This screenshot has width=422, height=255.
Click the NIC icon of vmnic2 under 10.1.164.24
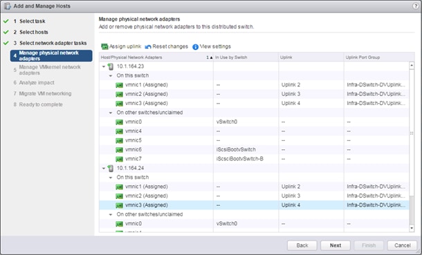tap(119, 196)
